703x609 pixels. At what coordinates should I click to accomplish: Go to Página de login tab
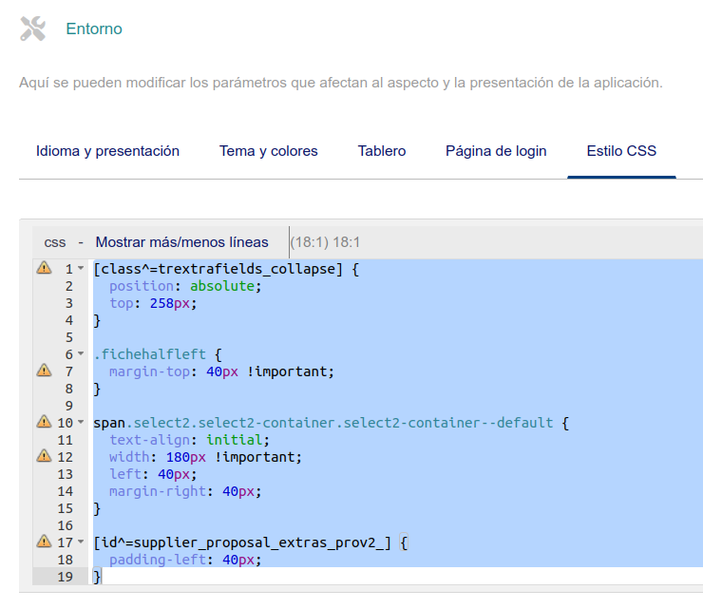[x=496, y=151]
